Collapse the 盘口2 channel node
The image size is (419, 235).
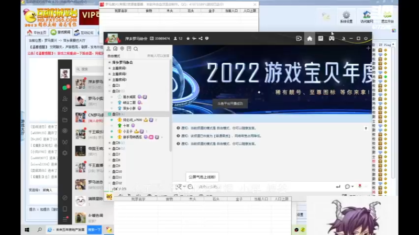pyautogui.click(x=109, y=91)
